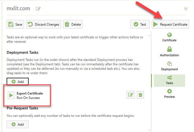
Task: Run the Export Certificate task play icon
Action: tap(11, 95)
